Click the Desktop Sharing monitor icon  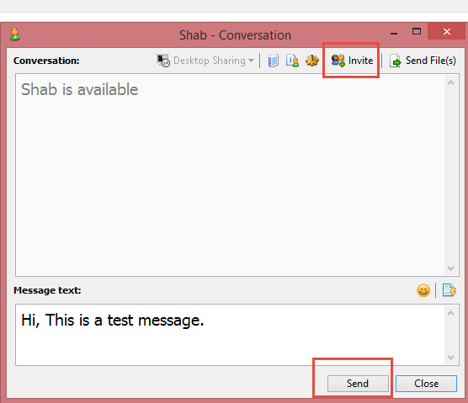163,61
